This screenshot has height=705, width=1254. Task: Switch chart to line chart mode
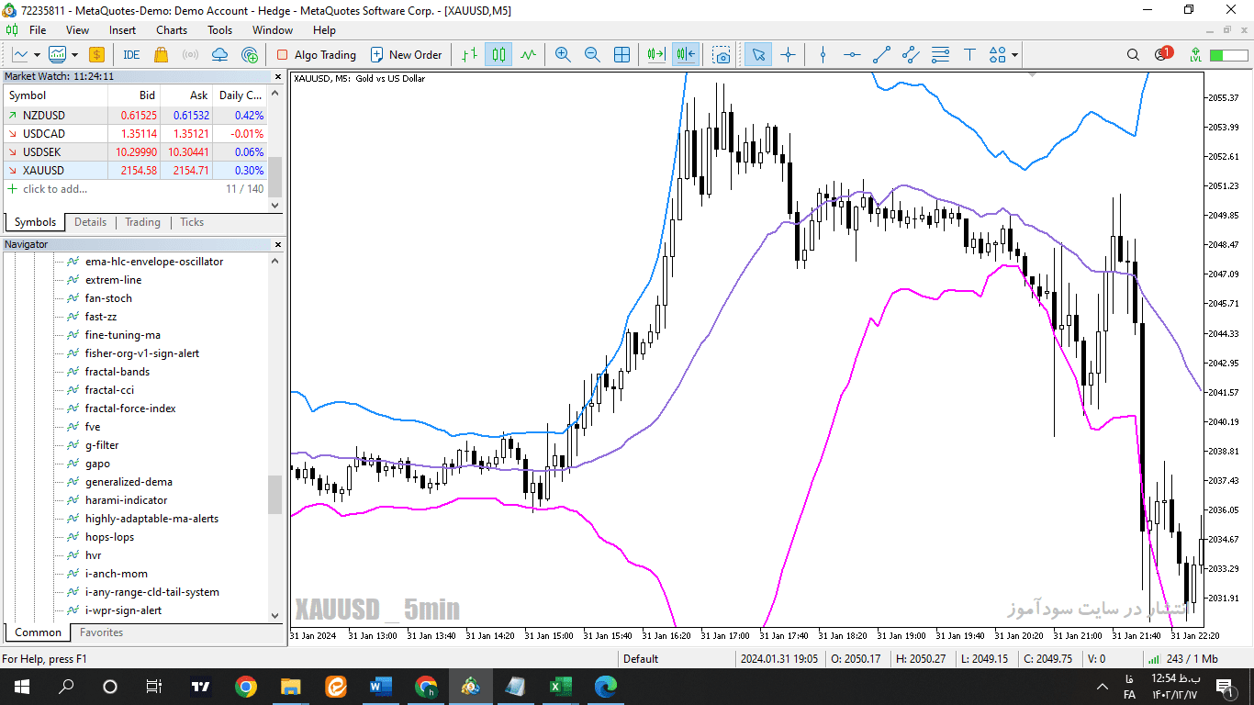[x=528, y=55]
